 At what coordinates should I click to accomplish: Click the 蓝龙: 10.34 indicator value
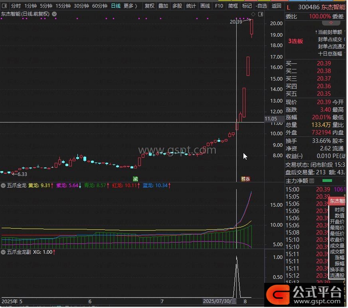(x=157, y=186)
